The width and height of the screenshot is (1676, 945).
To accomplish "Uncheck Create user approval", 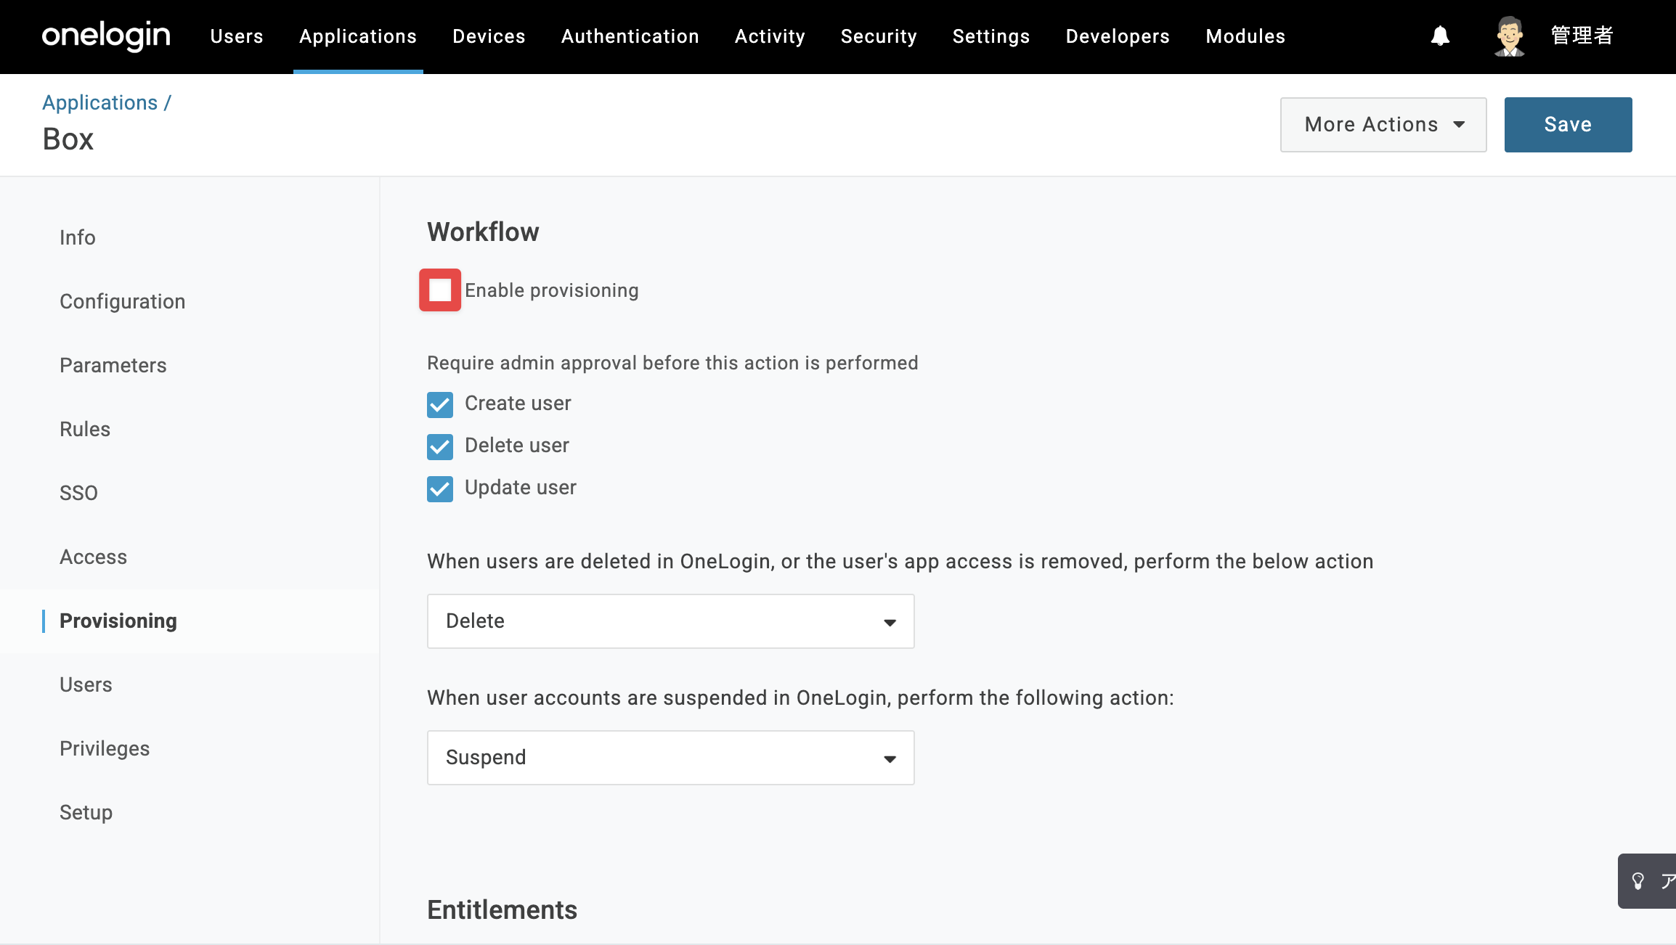I will point(440,404).
